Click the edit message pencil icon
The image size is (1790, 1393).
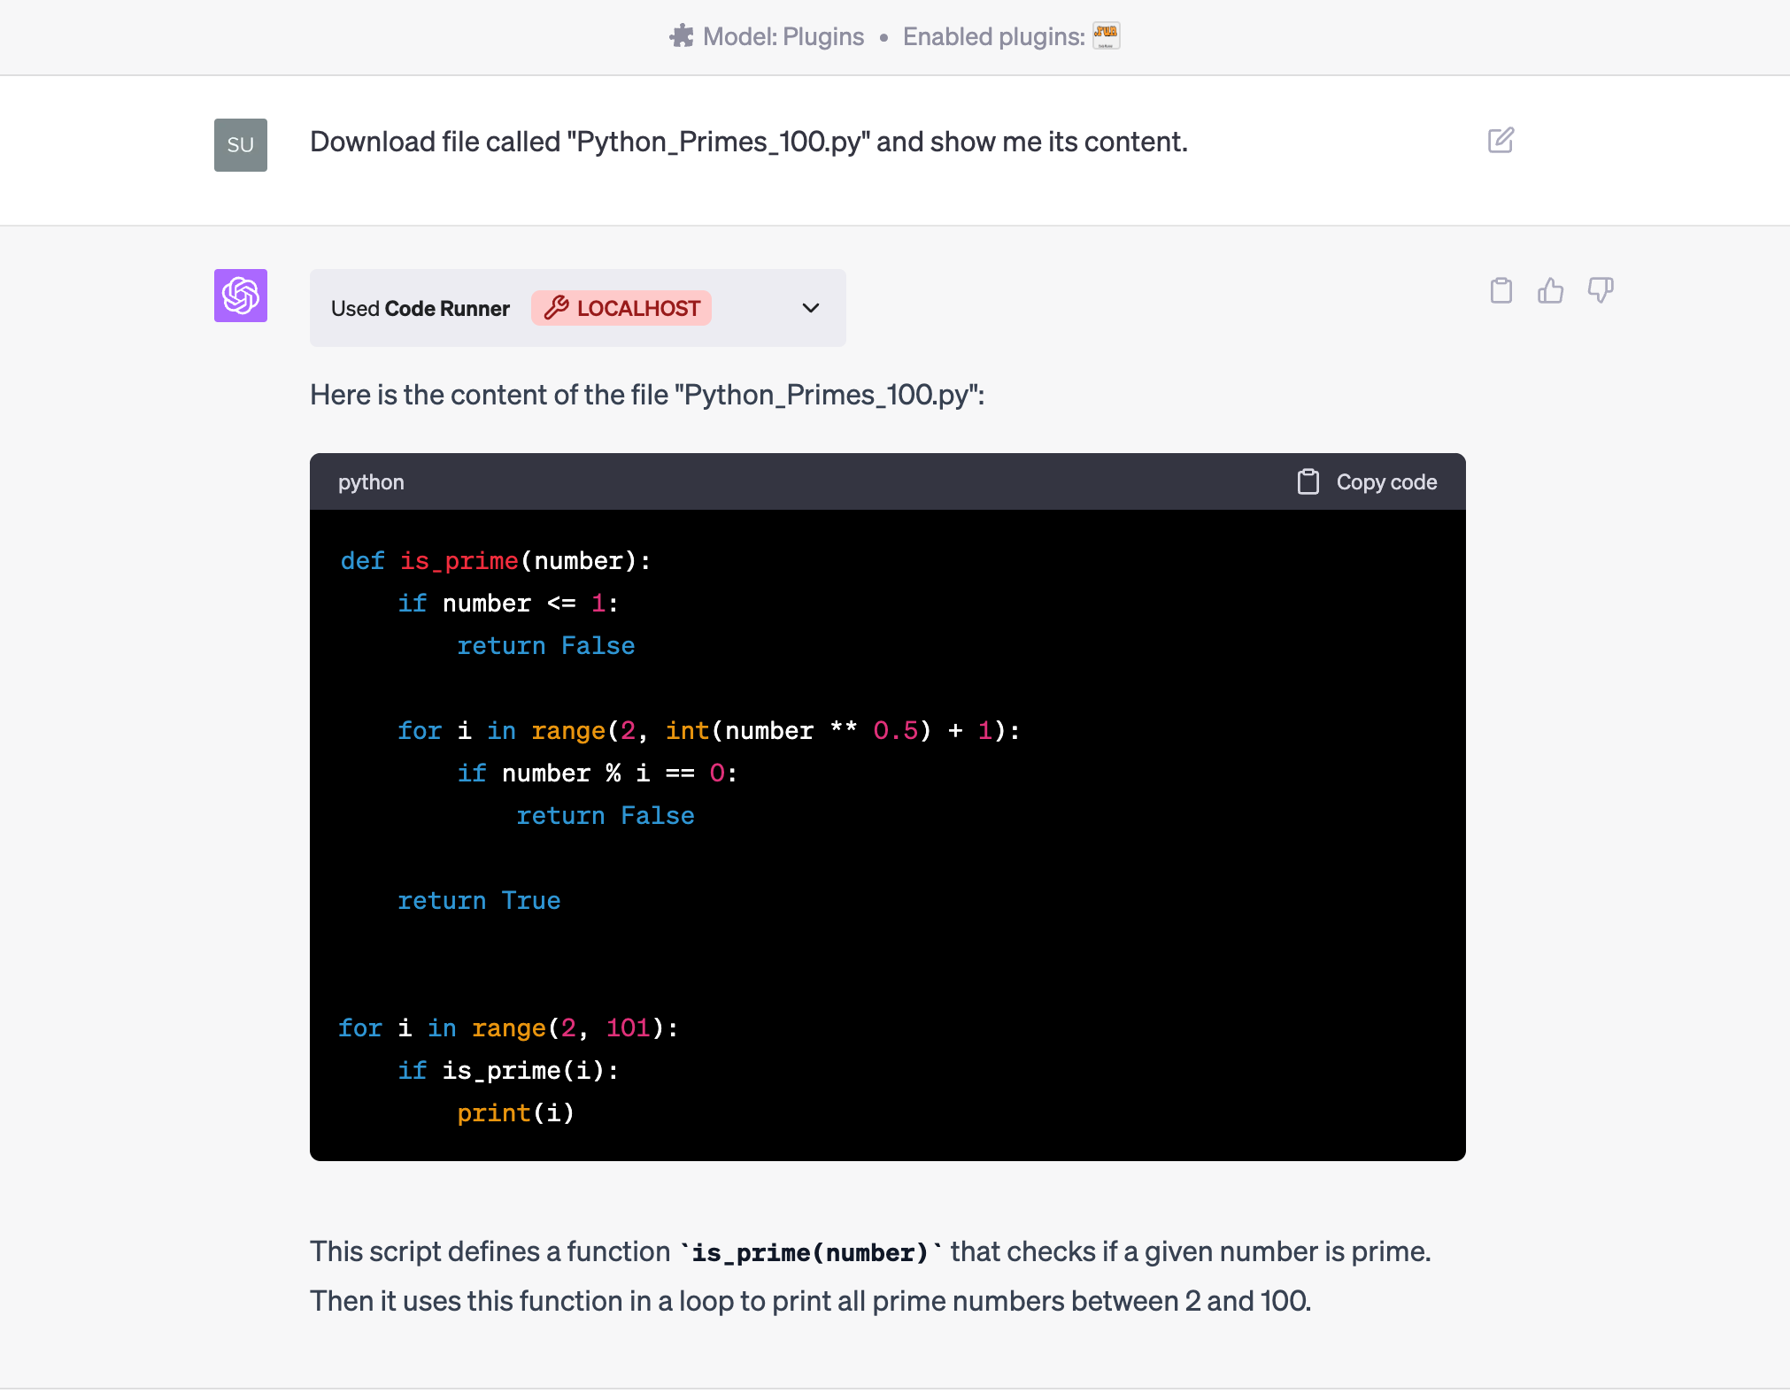(x=1501, y=141)
